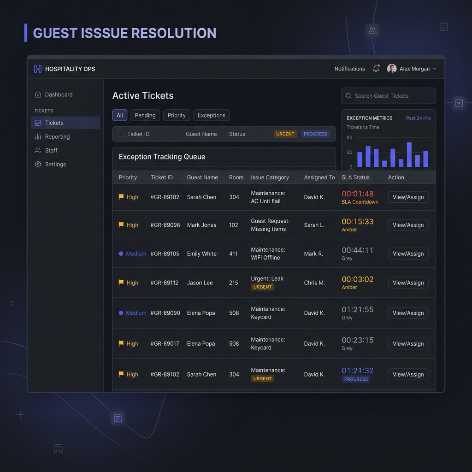
Task: Switch to the Pending tab
Action: click(x=145, y=115)
